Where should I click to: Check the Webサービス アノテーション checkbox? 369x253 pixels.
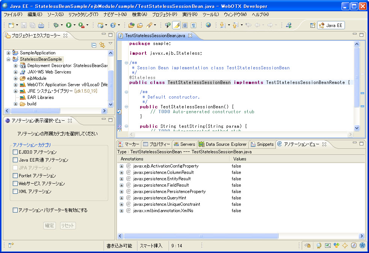(15, 184)
